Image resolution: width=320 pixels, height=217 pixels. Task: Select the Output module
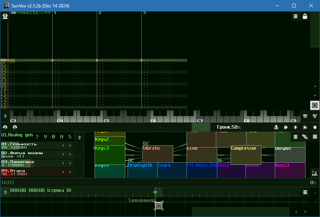pos(290,155)
